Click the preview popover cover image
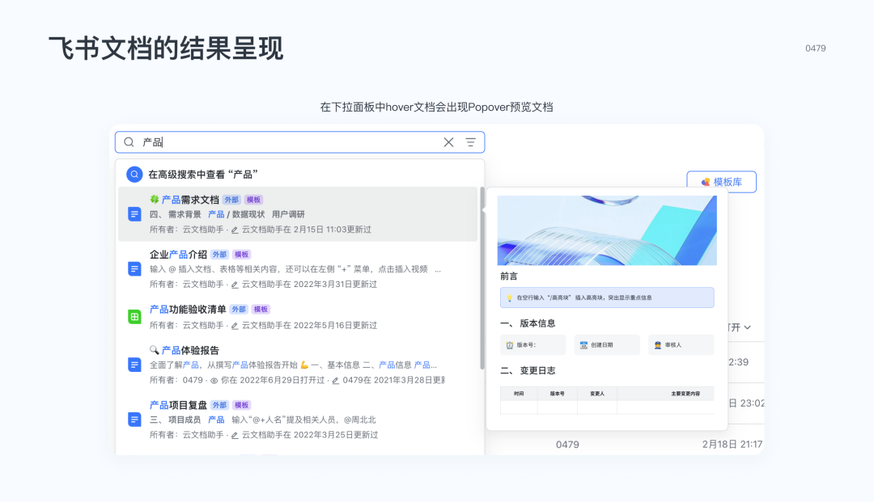This screenshot has height=502, width=874. coord(607,230)
